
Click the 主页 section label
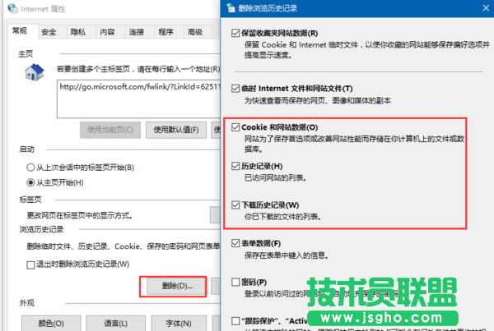(x=26, y=53)
